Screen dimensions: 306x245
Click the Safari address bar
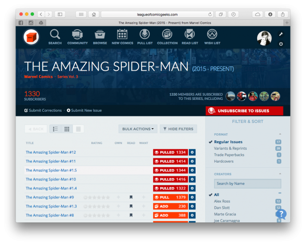click(x=157, y=14)
